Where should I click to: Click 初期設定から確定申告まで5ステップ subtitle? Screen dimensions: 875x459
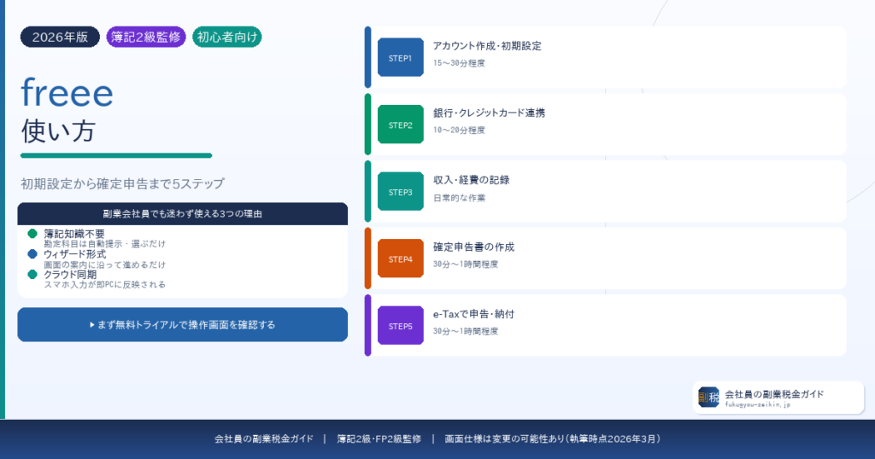coord(123,183)
